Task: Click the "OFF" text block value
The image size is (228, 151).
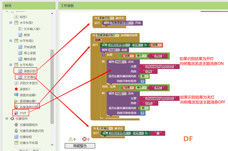Action: click(149, 103)
